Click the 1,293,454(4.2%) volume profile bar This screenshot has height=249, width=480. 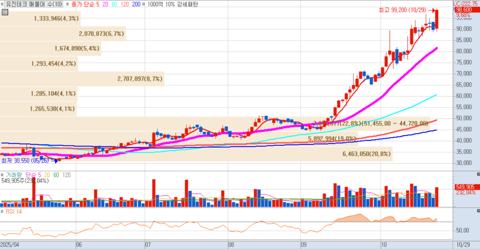tap(39, 63)
